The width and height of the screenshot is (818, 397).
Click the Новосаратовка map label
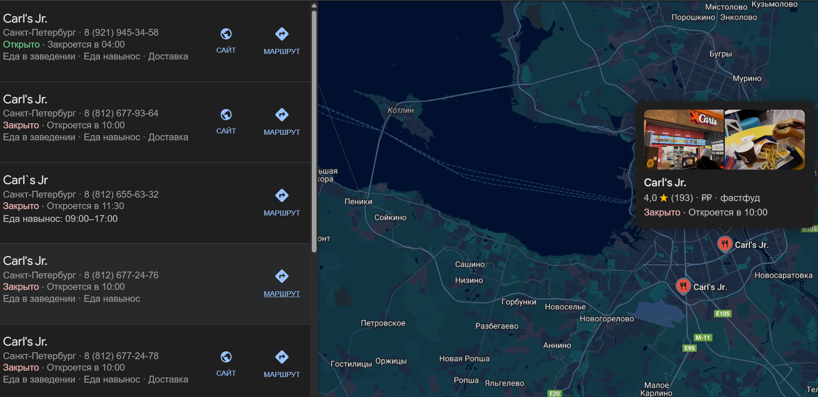pos(784,275)
